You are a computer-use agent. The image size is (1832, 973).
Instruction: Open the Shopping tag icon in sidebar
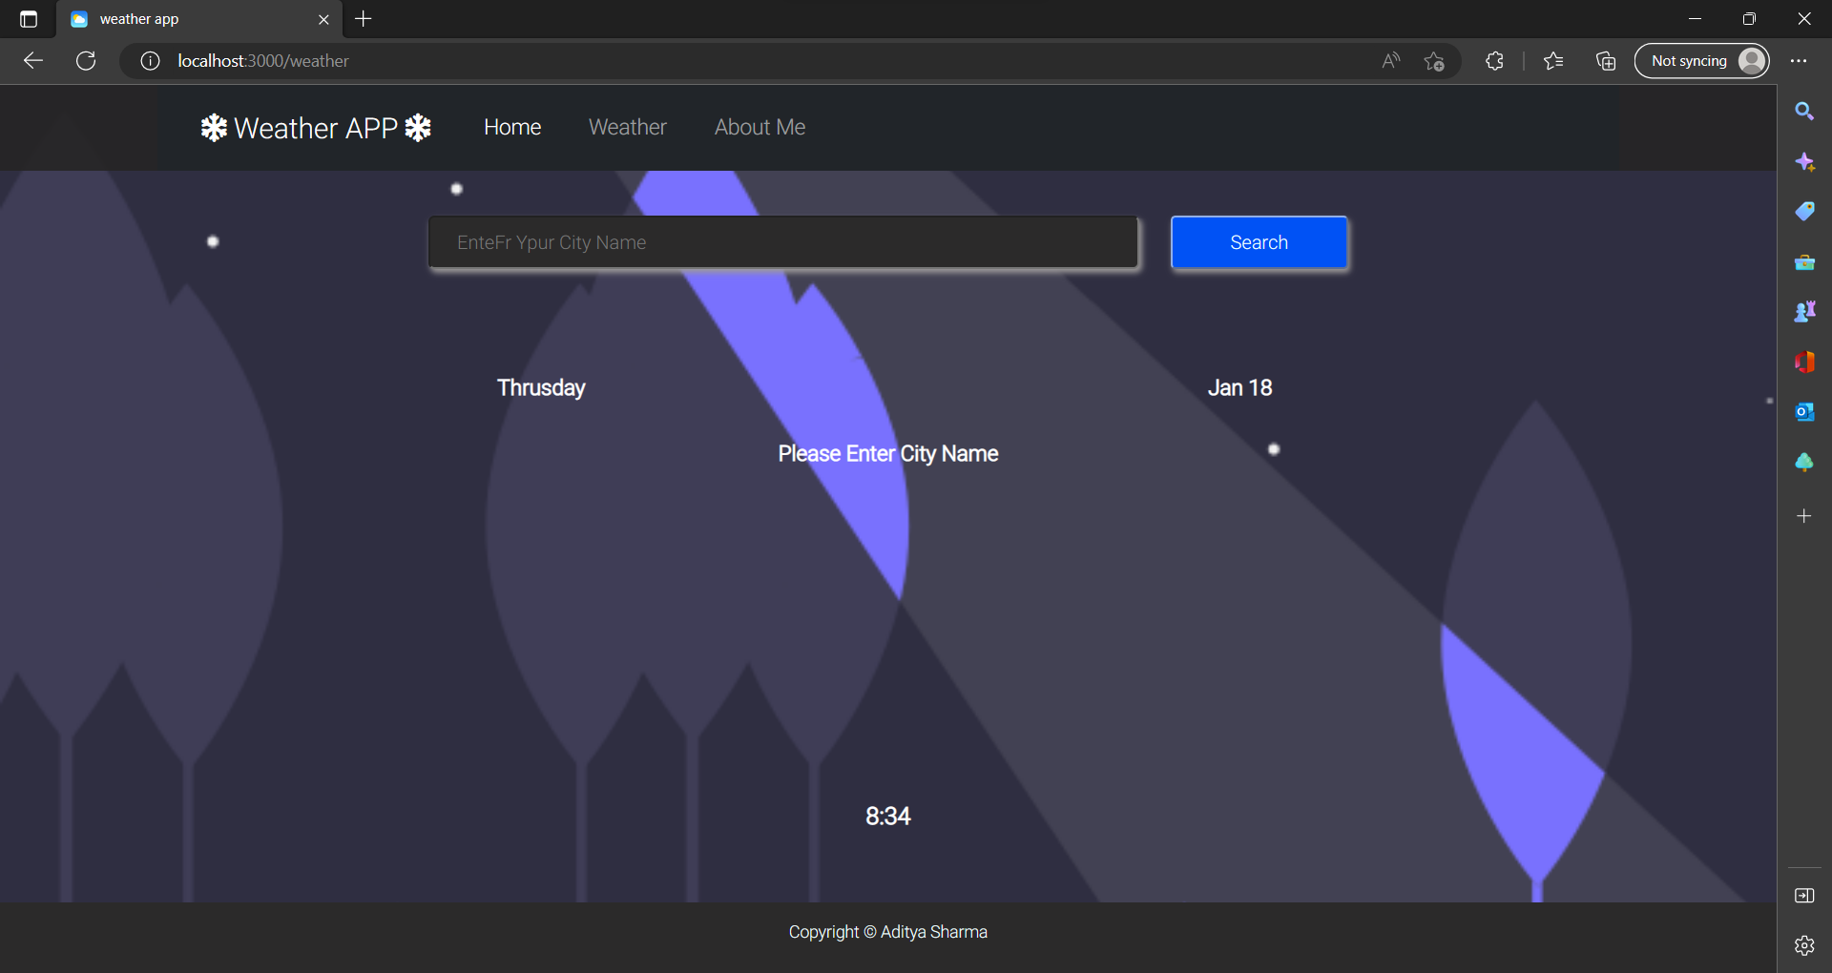pyautogui.click(x=1803, y=212)
